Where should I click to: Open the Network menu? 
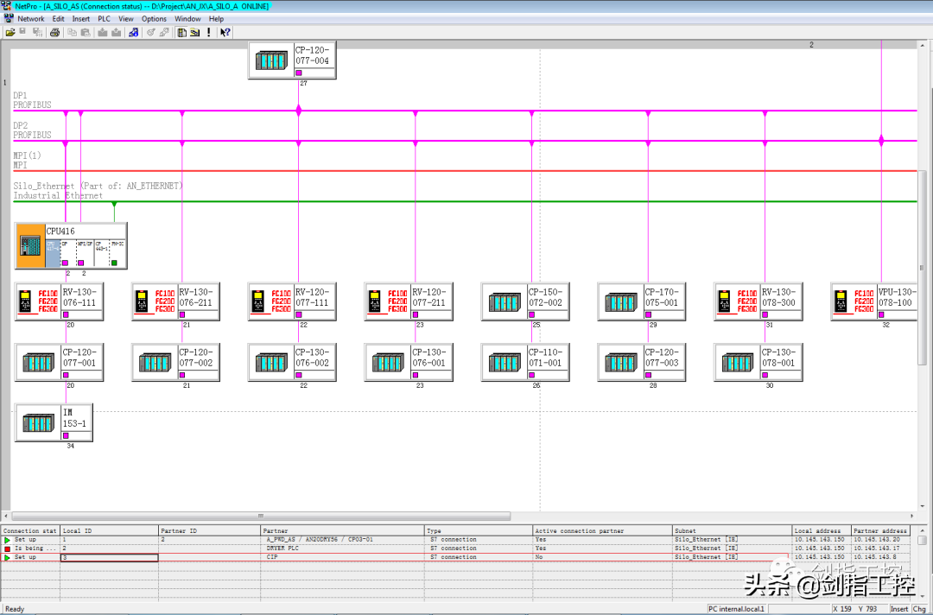[x=31, y=18]
